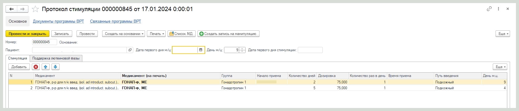The image size is (519, 111).
Task: Click Гонадотропин 1 cell in row 2
Action: (238, 88)
